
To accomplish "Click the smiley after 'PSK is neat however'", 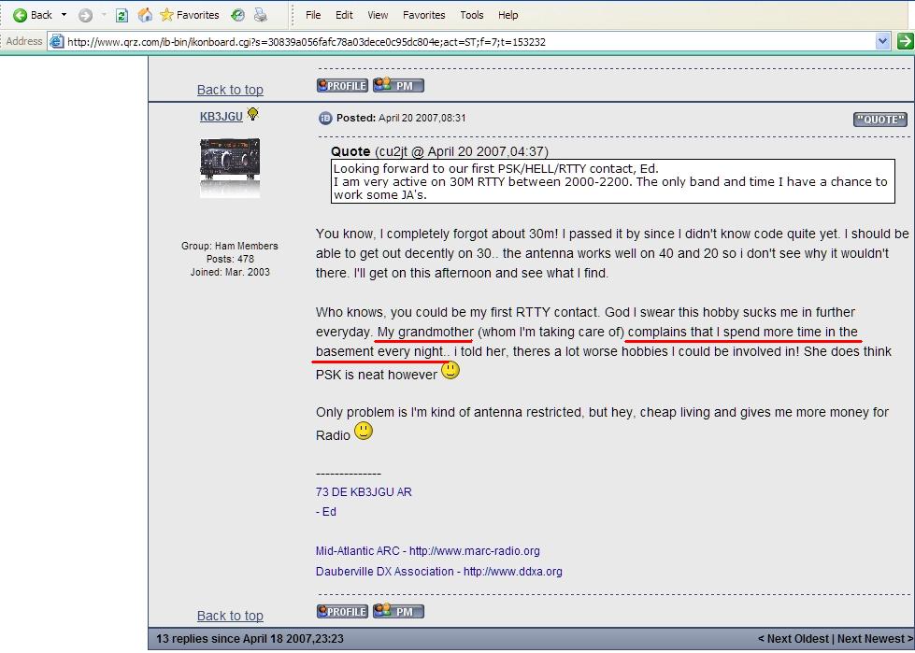I will click(x=450, y=370).
